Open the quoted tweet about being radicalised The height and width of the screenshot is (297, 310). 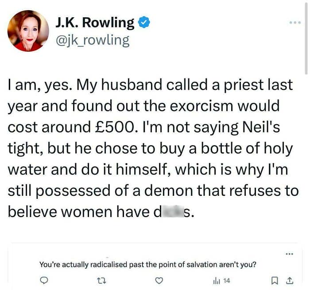point(149,265)
